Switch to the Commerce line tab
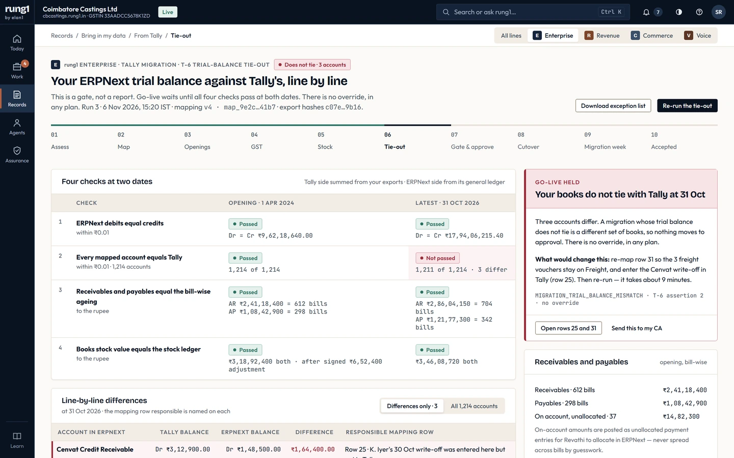Screen dimensions: 734x458 tap(652, 36)
